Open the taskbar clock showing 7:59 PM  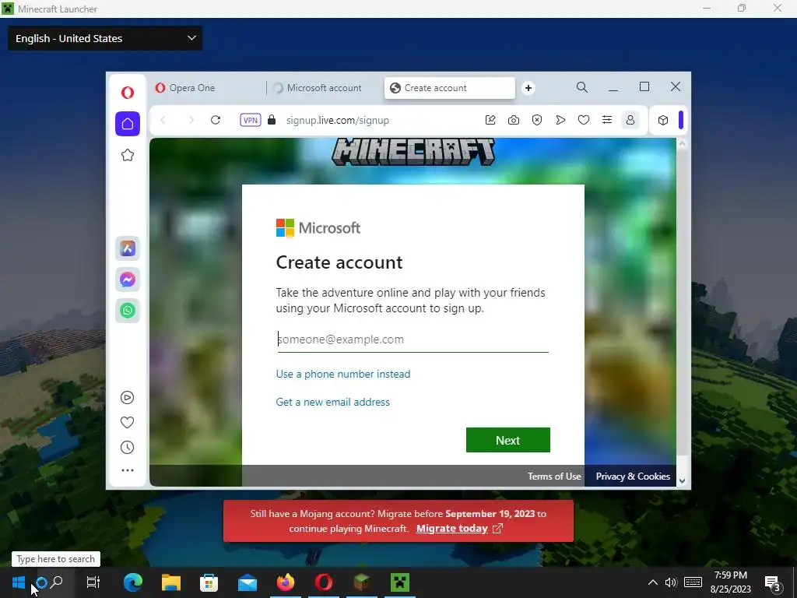pyautogui.click(x=730, y=582)
